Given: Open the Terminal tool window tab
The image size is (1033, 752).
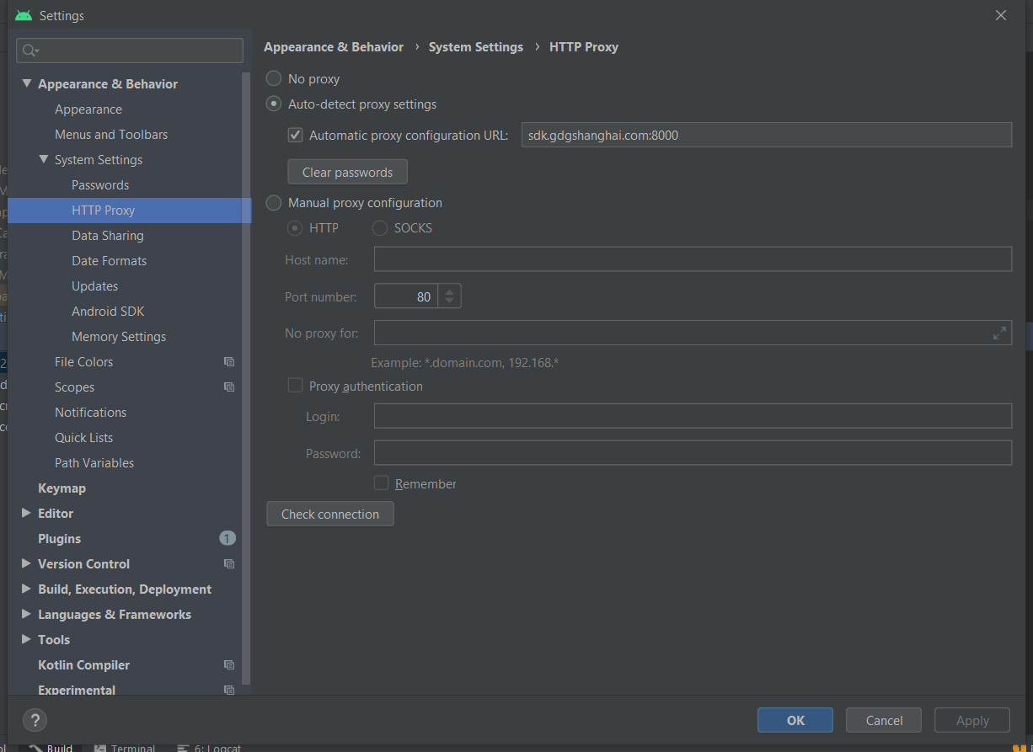Looking at the screenshot, I should point(125,748).
